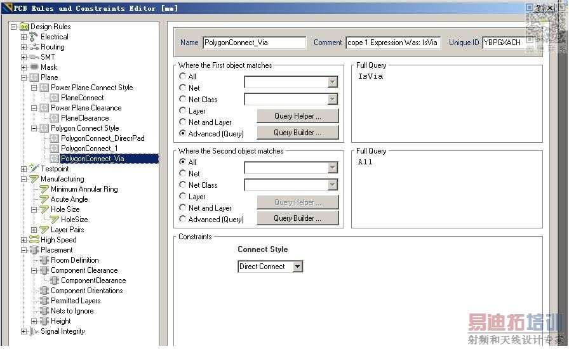Image resolution: width=569 pixels, height=349 pixels.
Task: Open Second object Net Class dropdown
Action: coord(332,185)
